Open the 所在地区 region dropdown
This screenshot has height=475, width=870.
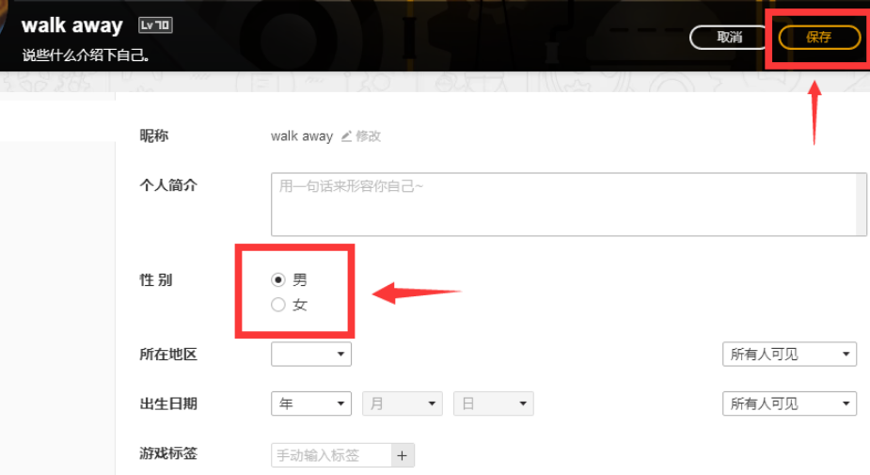pos(311,354)
